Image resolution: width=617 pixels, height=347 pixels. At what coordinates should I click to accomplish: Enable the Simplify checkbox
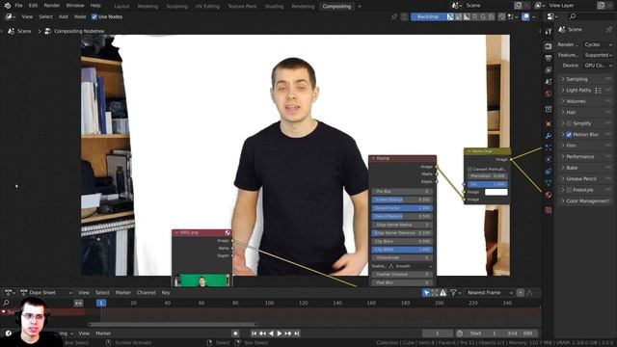pyautogui.click(x=569, y=123)
